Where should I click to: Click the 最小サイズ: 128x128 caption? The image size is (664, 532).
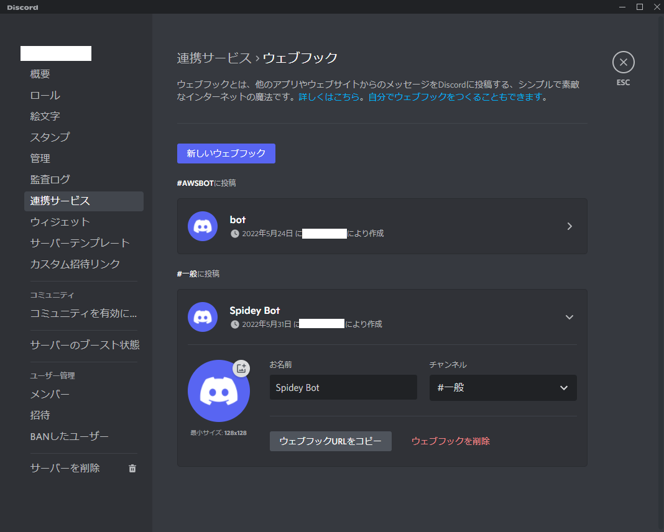click(218, 433)
